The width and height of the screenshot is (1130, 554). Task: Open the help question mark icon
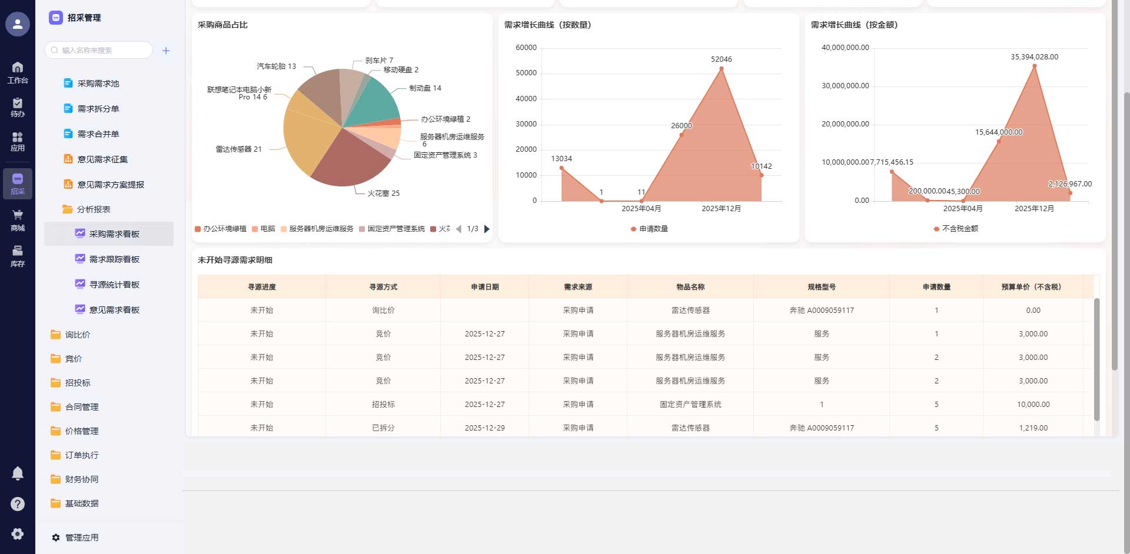(18, 503)
